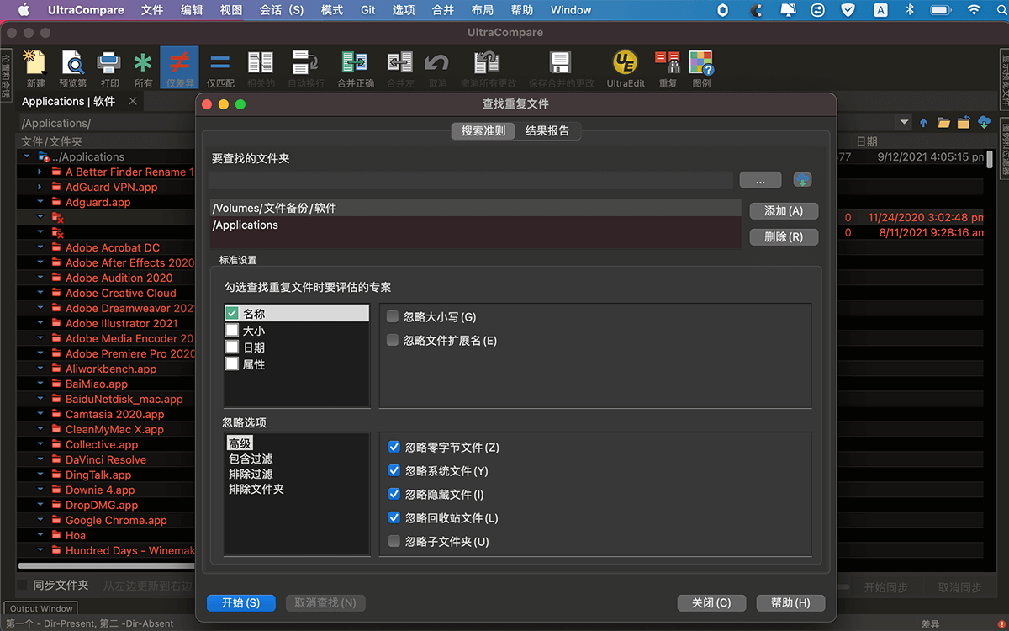Open the 重复 (duplicates) toolbar icon
The height and width of the screenshot is (631, 1009).
(x=668, y=63)
